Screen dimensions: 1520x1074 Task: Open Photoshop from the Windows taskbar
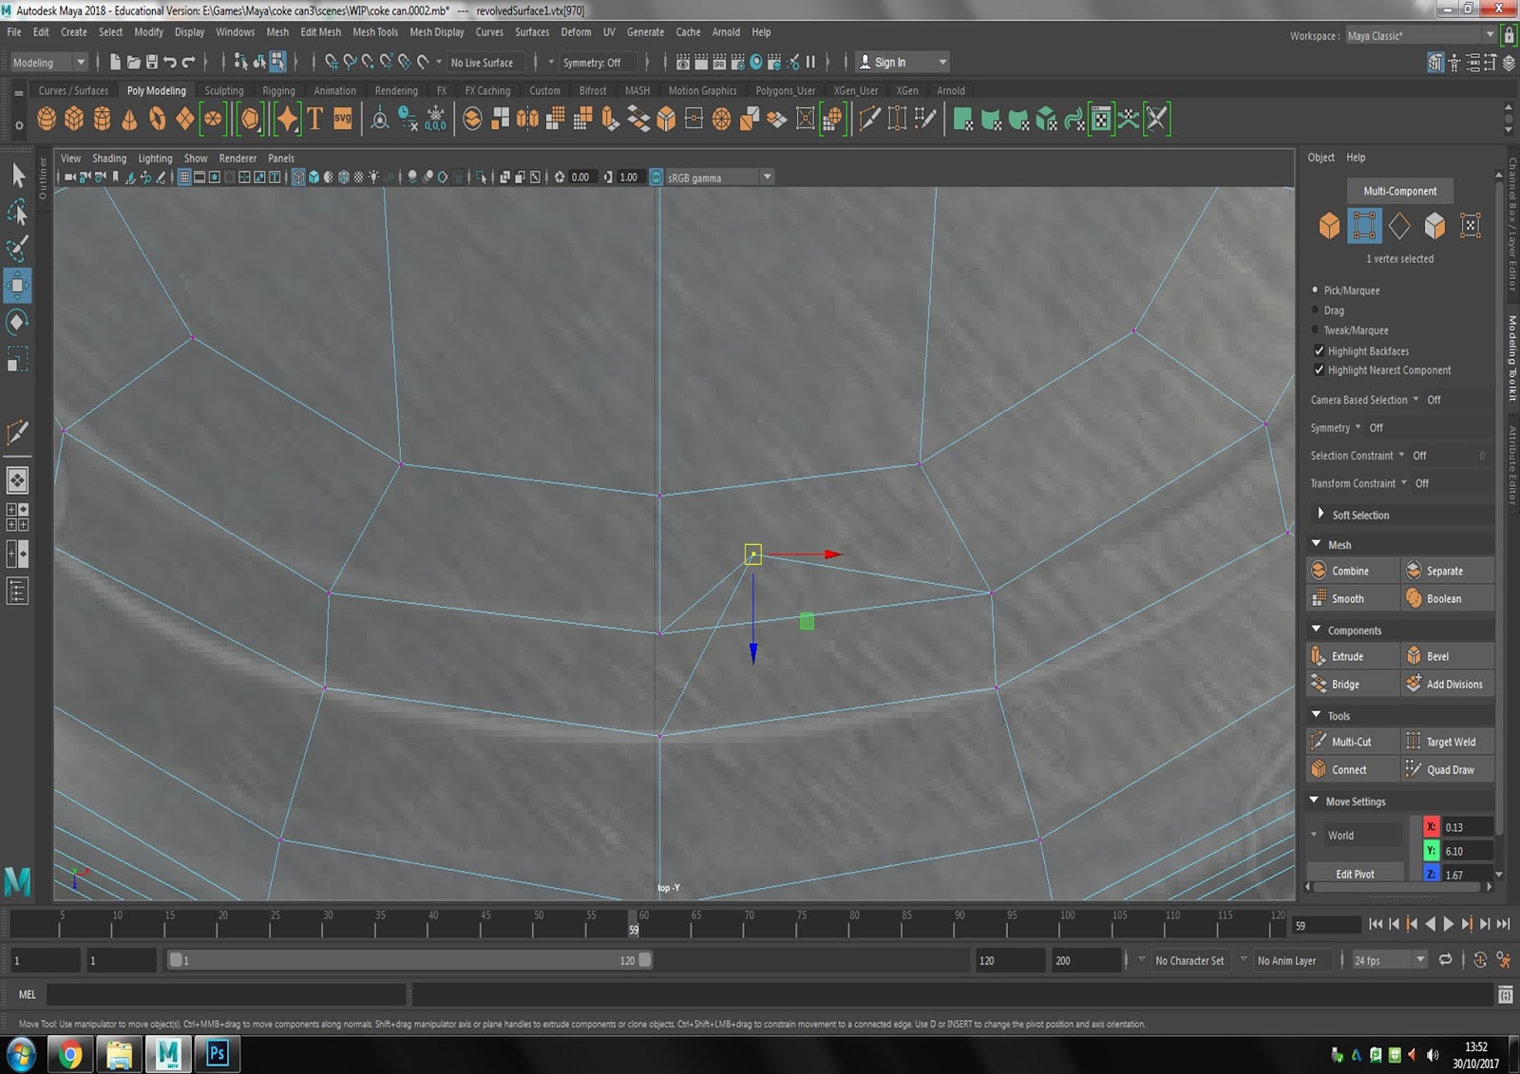pos(217,1054)
